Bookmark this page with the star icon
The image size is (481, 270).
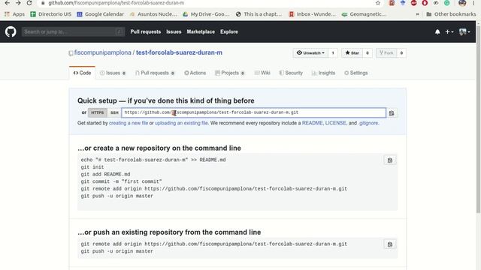tap(378, 3)
